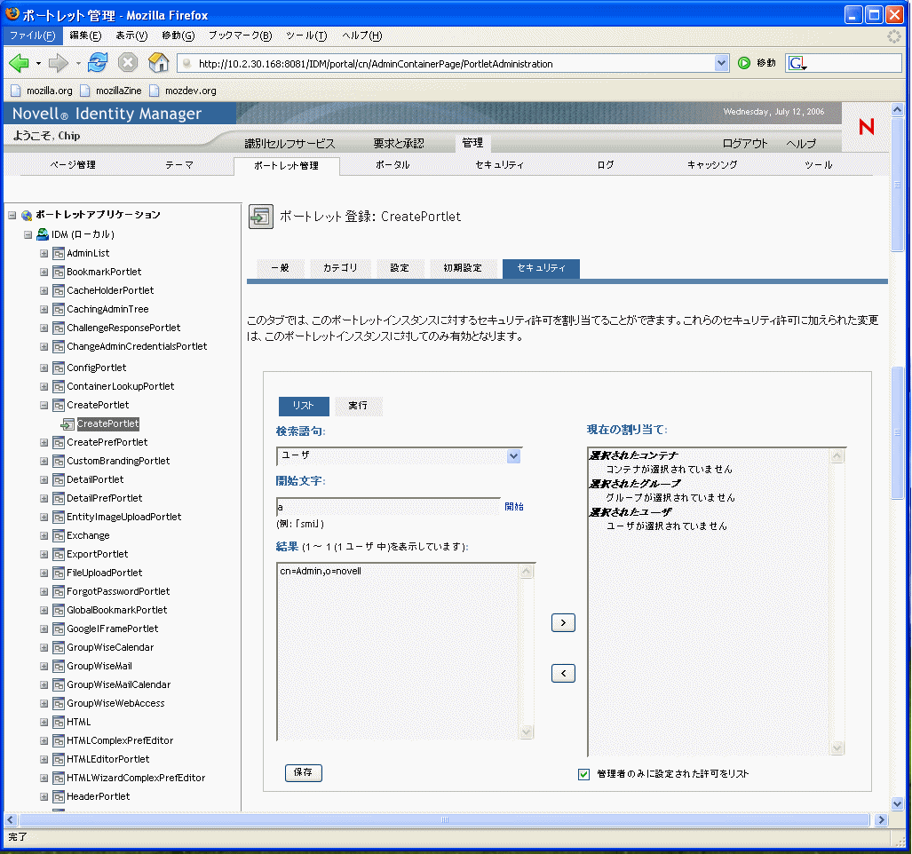Screen dimensions: 912x854
Task: Click the 保存 save button
Action: tap(303, 772)
